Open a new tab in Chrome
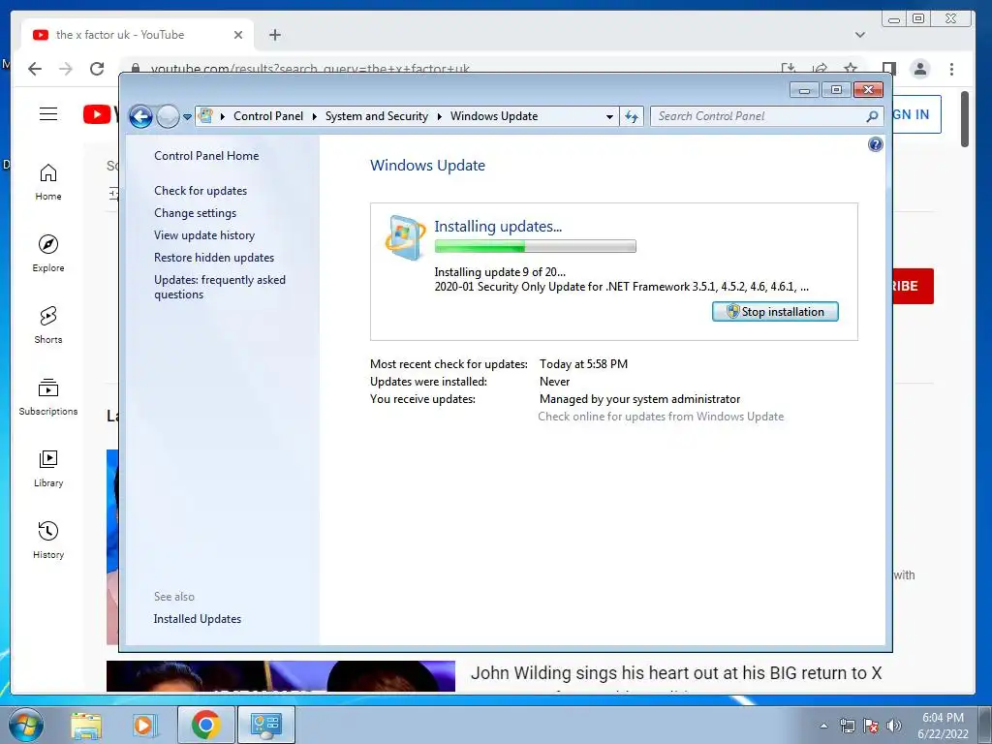 [274, 35]
